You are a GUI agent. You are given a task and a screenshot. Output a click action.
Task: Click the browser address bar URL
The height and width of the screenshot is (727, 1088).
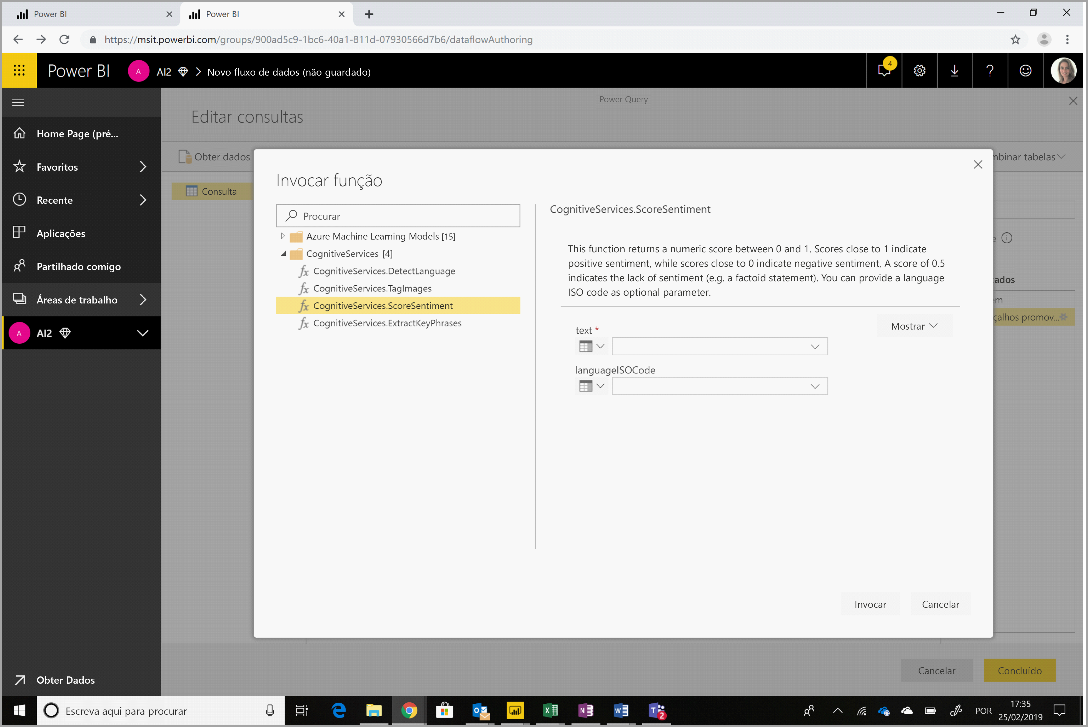click(x=318, y=39)
